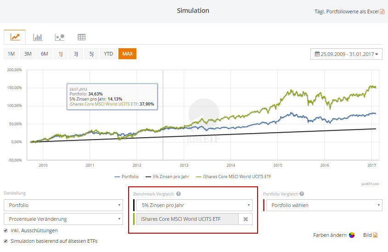Open the date range picker

[x=346, y=54]
